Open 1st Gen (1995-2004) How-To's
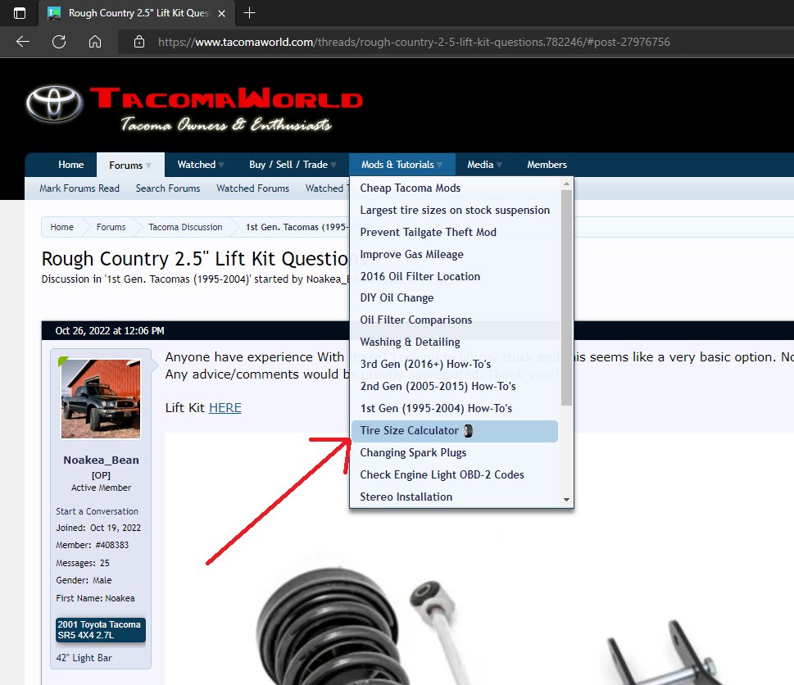 [455, 409]
